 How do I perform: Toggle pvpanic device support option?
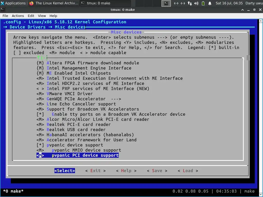pyautogui.click(x=70, y=145)
